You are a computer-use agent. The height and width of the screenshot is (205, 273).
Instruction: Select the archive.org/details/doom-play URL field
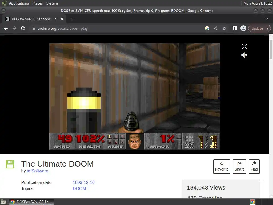click(x=63, y=28)
